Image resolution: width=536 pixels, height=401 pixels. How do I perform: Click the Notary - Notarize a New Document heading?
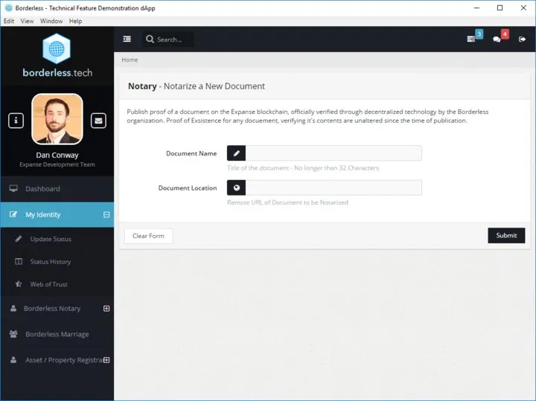pyautogui.click(x=197, y=86)
